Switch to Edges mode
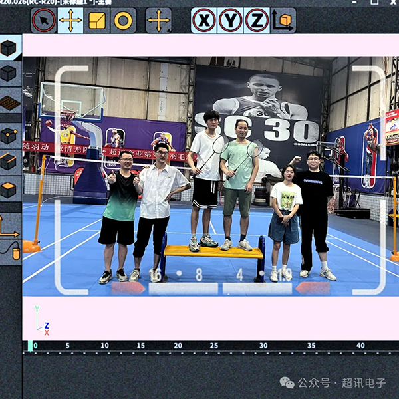The image size is (399, 399). 9,162
